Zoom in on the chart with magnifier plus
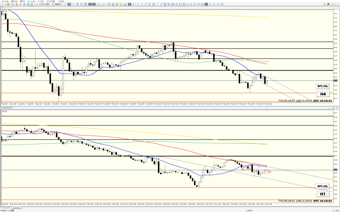Image resolution: width=340 pixels, height=212 pixels. point(78,4)
